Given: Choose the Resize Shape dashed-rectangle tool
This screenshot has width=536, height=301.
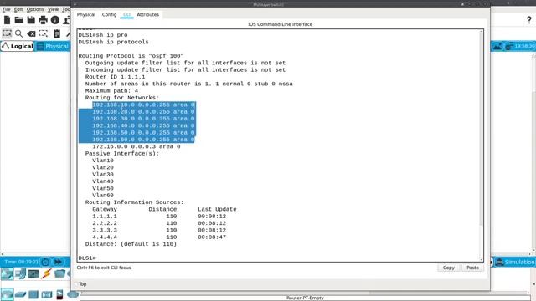Looking at the screenshot, I should (44, 33).
